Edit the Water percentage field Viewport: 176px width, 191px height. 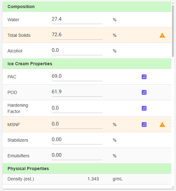tap(77, 20)
